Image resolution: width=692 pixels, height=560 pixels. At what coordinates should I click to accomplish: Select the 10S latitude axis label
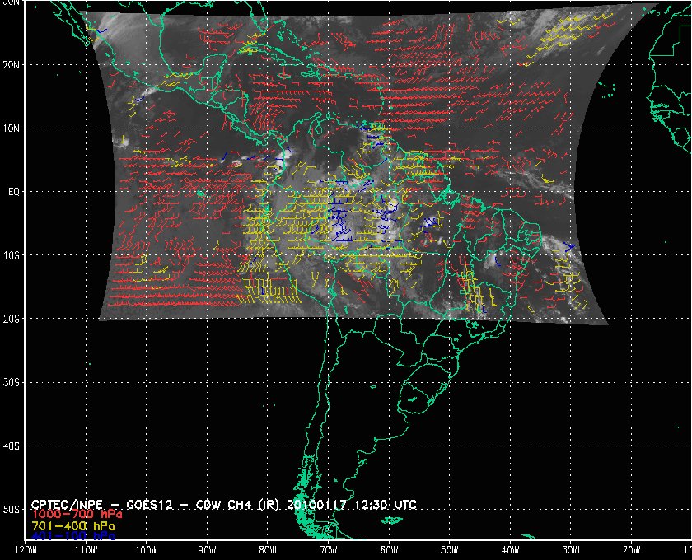[13, 255]
